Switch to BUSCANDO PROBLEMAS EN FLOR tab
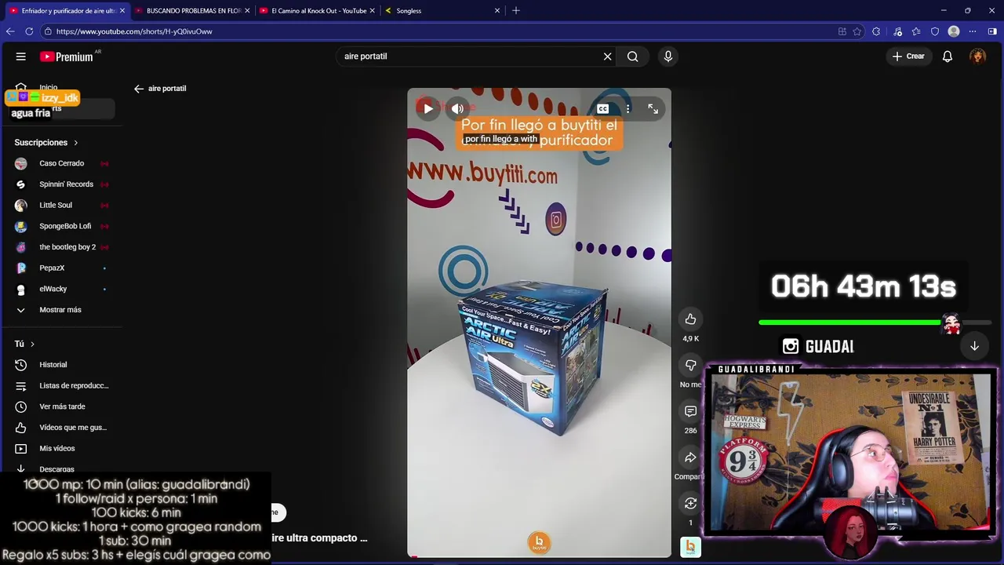This screenshot has width=1004, height=565. click(x=192, y=11)
